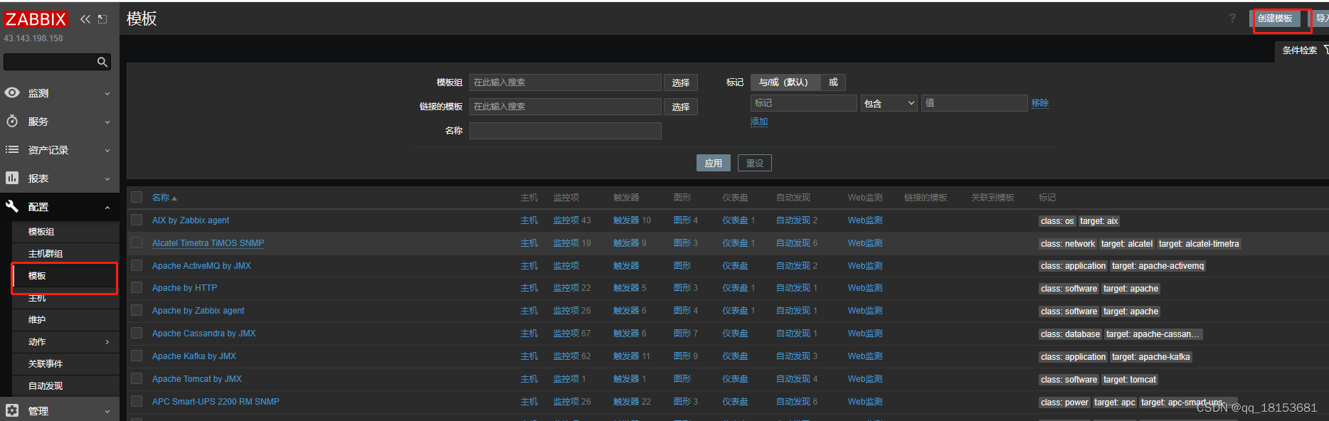This screenshot has width=1329, height=421.
Task: Click the clock icon for 服务
Action: point(12,122)
